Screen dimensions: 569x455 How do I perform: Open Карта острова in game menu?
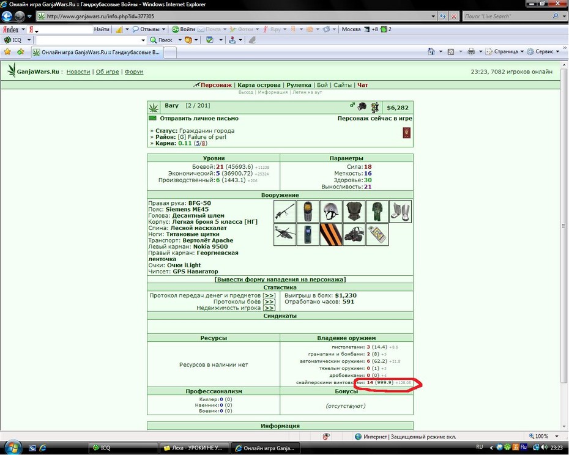click(259, 85)
